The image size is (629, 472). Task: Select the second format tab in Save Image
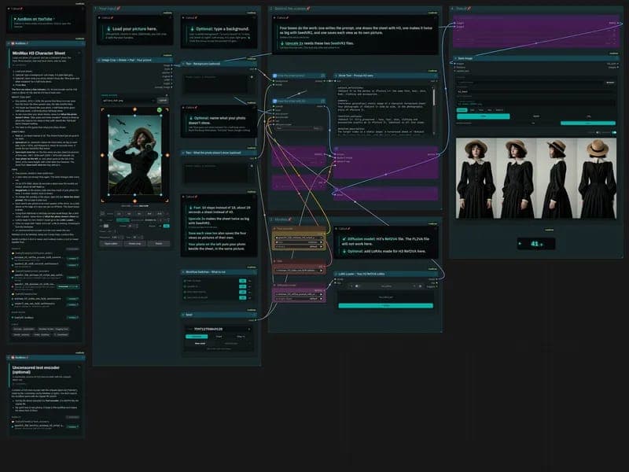point(473,110)
